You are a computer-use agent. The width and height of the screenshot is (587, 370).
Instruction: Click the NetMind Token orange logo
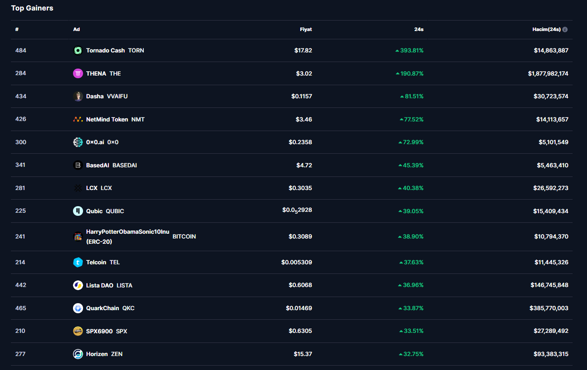pos(78,119)
